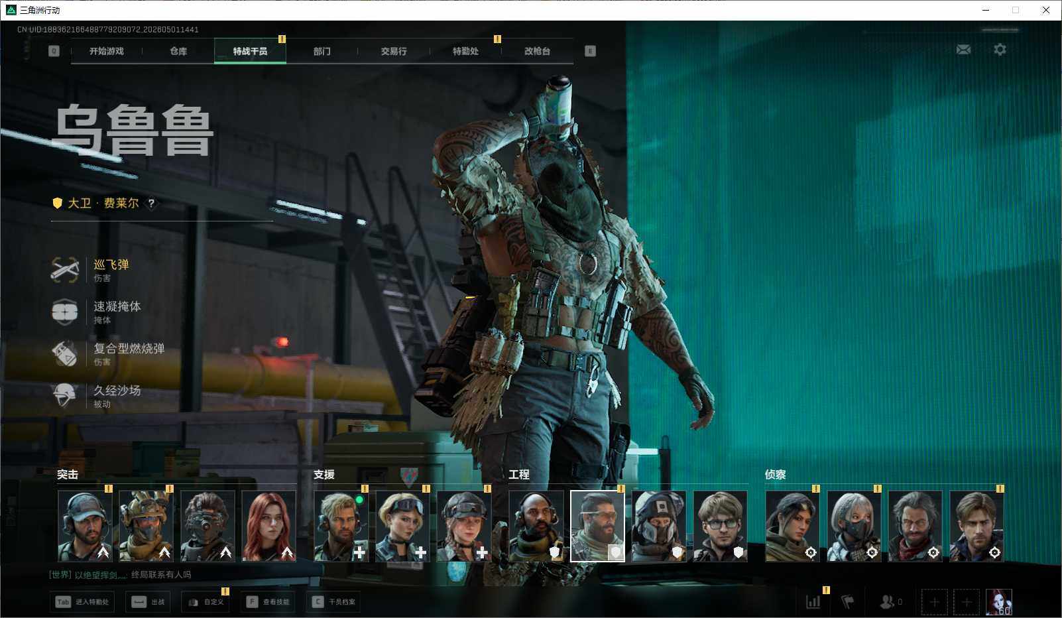Screen dimensions: 1062x618
Task: Click the operator name 大卫·费莱尔
Action: coord(103,203)
